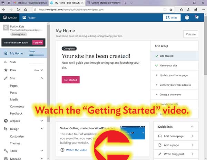Click the tabs set aside icon
This screenshot has width=207, height=160.
click(x=3, y=3)
